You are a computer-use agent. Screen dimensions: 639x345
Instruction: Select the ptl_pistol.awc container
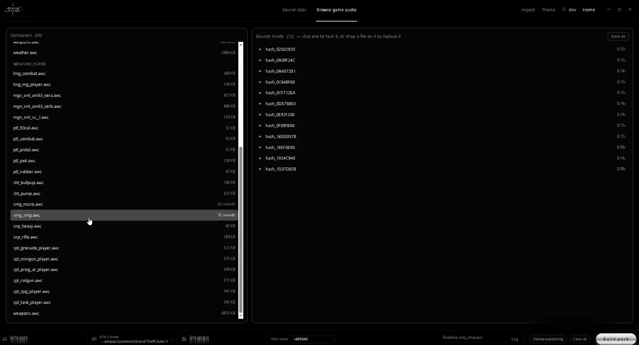(124, 150)
